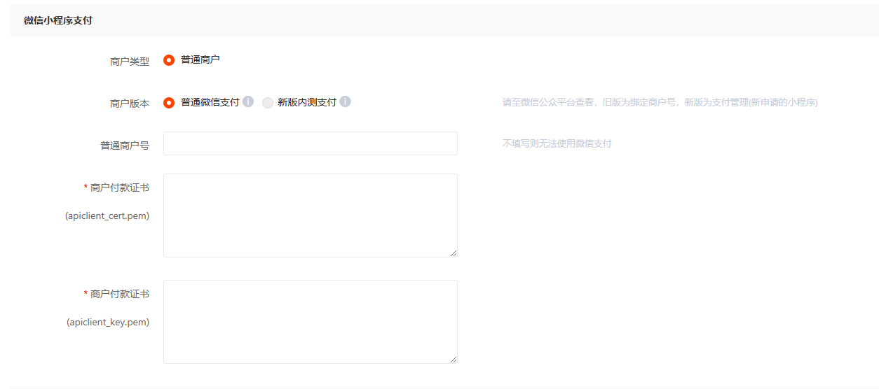879x389 pixels.
Task: Grab resize handle of apiclient_cert.pem textarea
Action: point(454,253)
